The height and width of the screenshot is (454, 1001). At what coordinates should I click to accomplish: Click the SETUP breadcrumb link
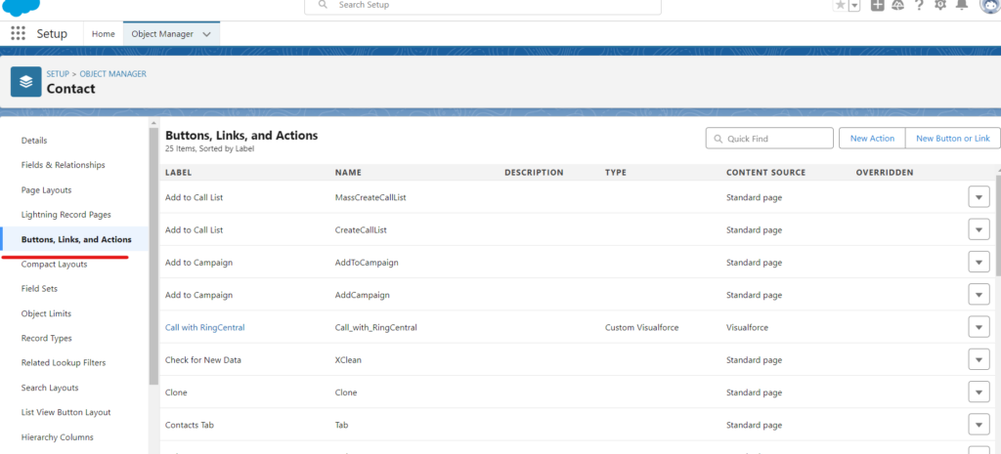pos(58,74)
